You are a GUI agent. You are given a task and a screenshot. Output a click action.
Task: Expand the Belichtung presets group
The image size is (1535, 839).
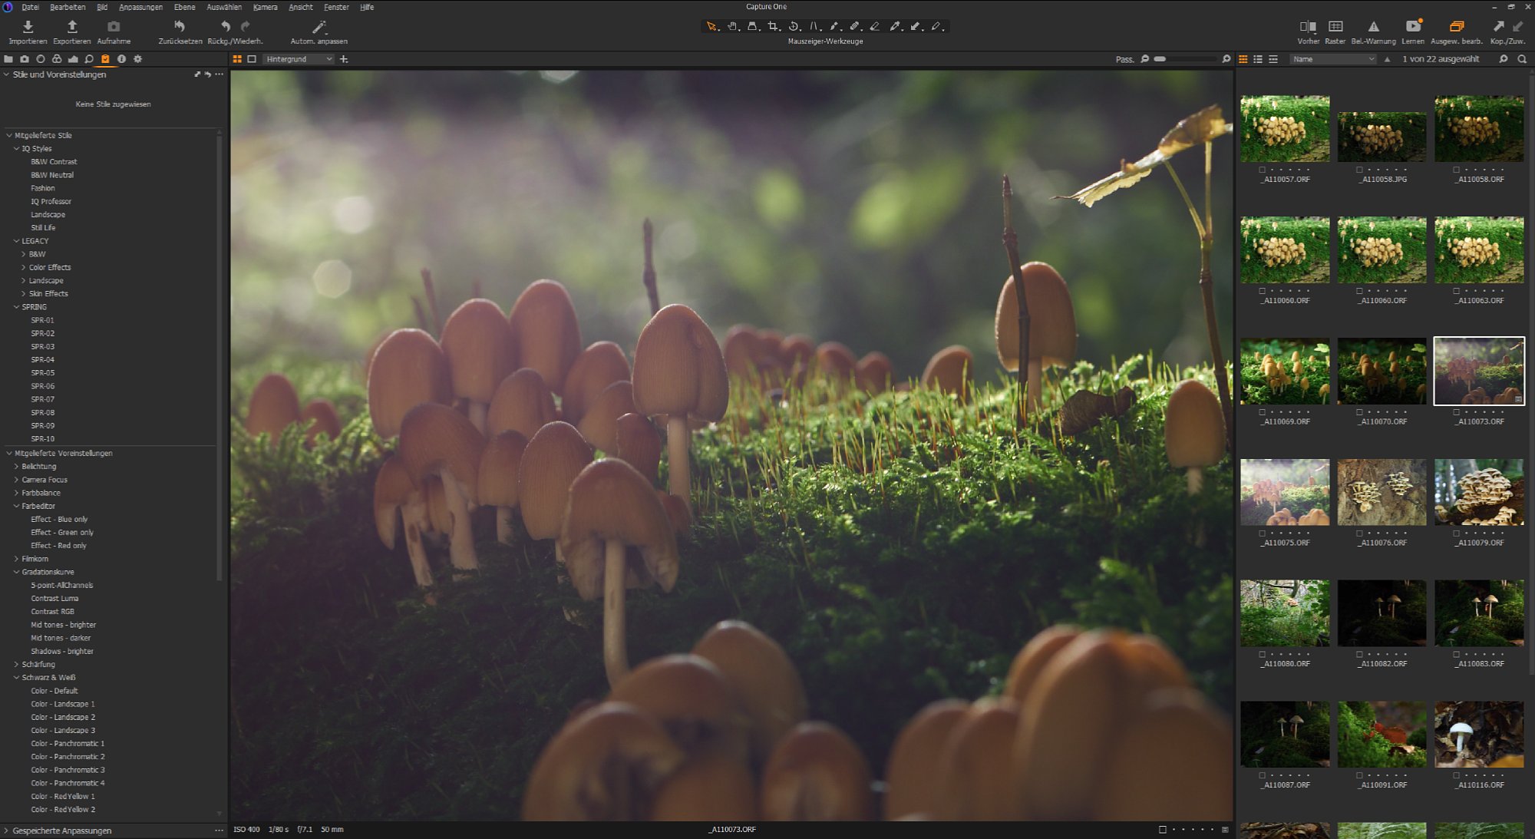point(16,466)
